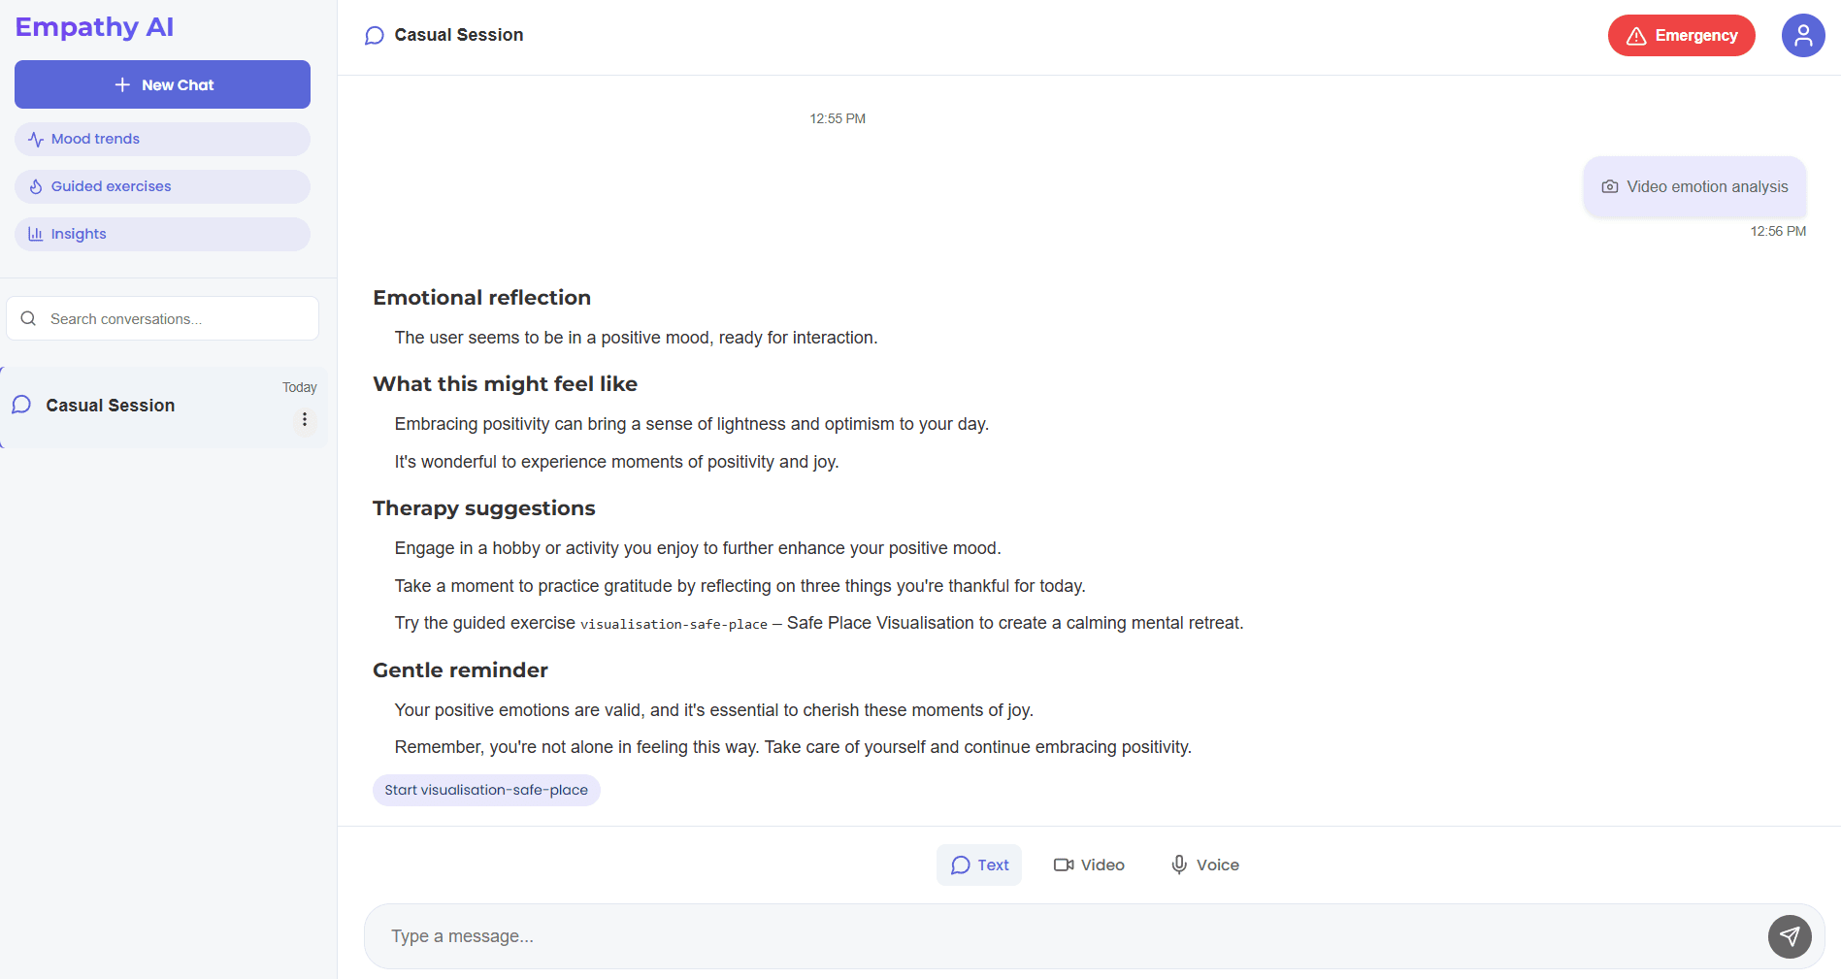1841x979 pixels.
Task: Click the Empathy AI logo
Action: (x=94, y=27)
